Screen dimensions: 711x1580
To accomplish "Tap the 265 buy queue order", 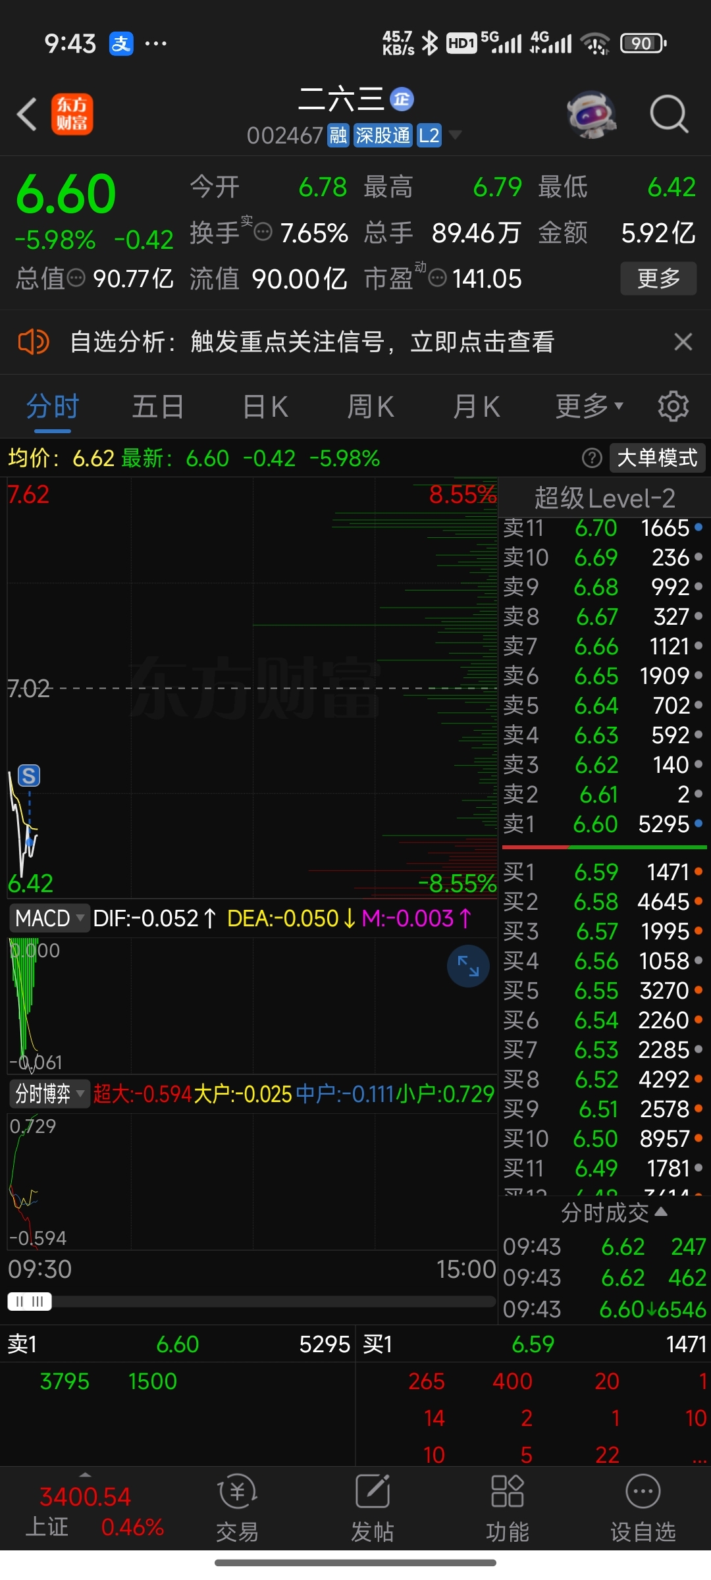I will click(x=426, y=1381).
